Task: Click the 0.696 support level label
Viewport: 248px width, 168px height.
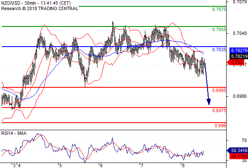Action: pyautogui.click(x=220, y=126)
